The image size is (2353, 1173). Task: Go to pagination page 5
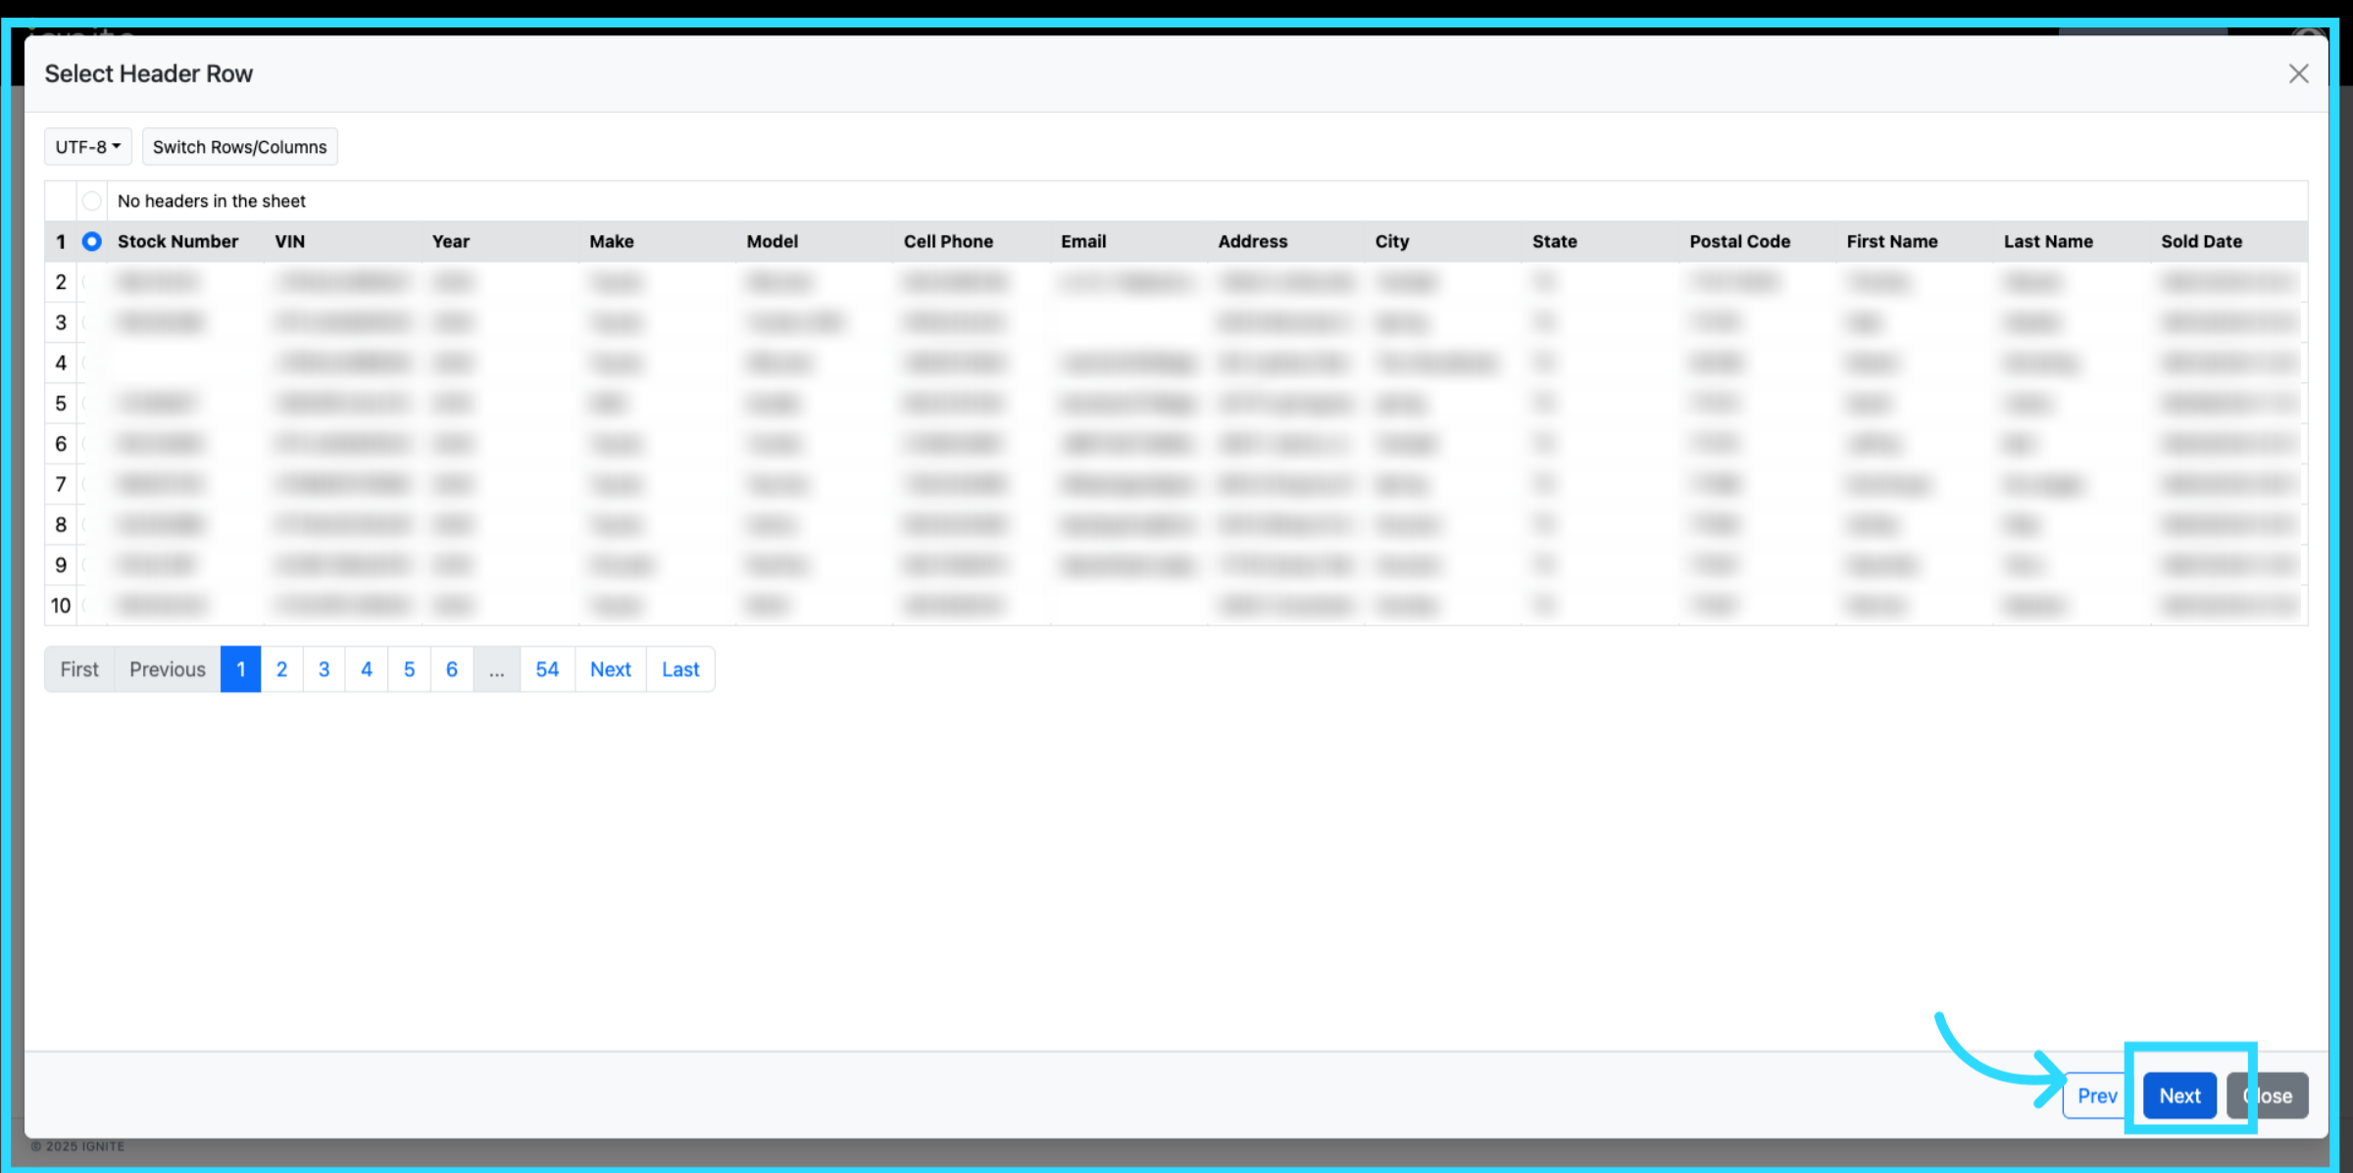[x=409, y=669]
